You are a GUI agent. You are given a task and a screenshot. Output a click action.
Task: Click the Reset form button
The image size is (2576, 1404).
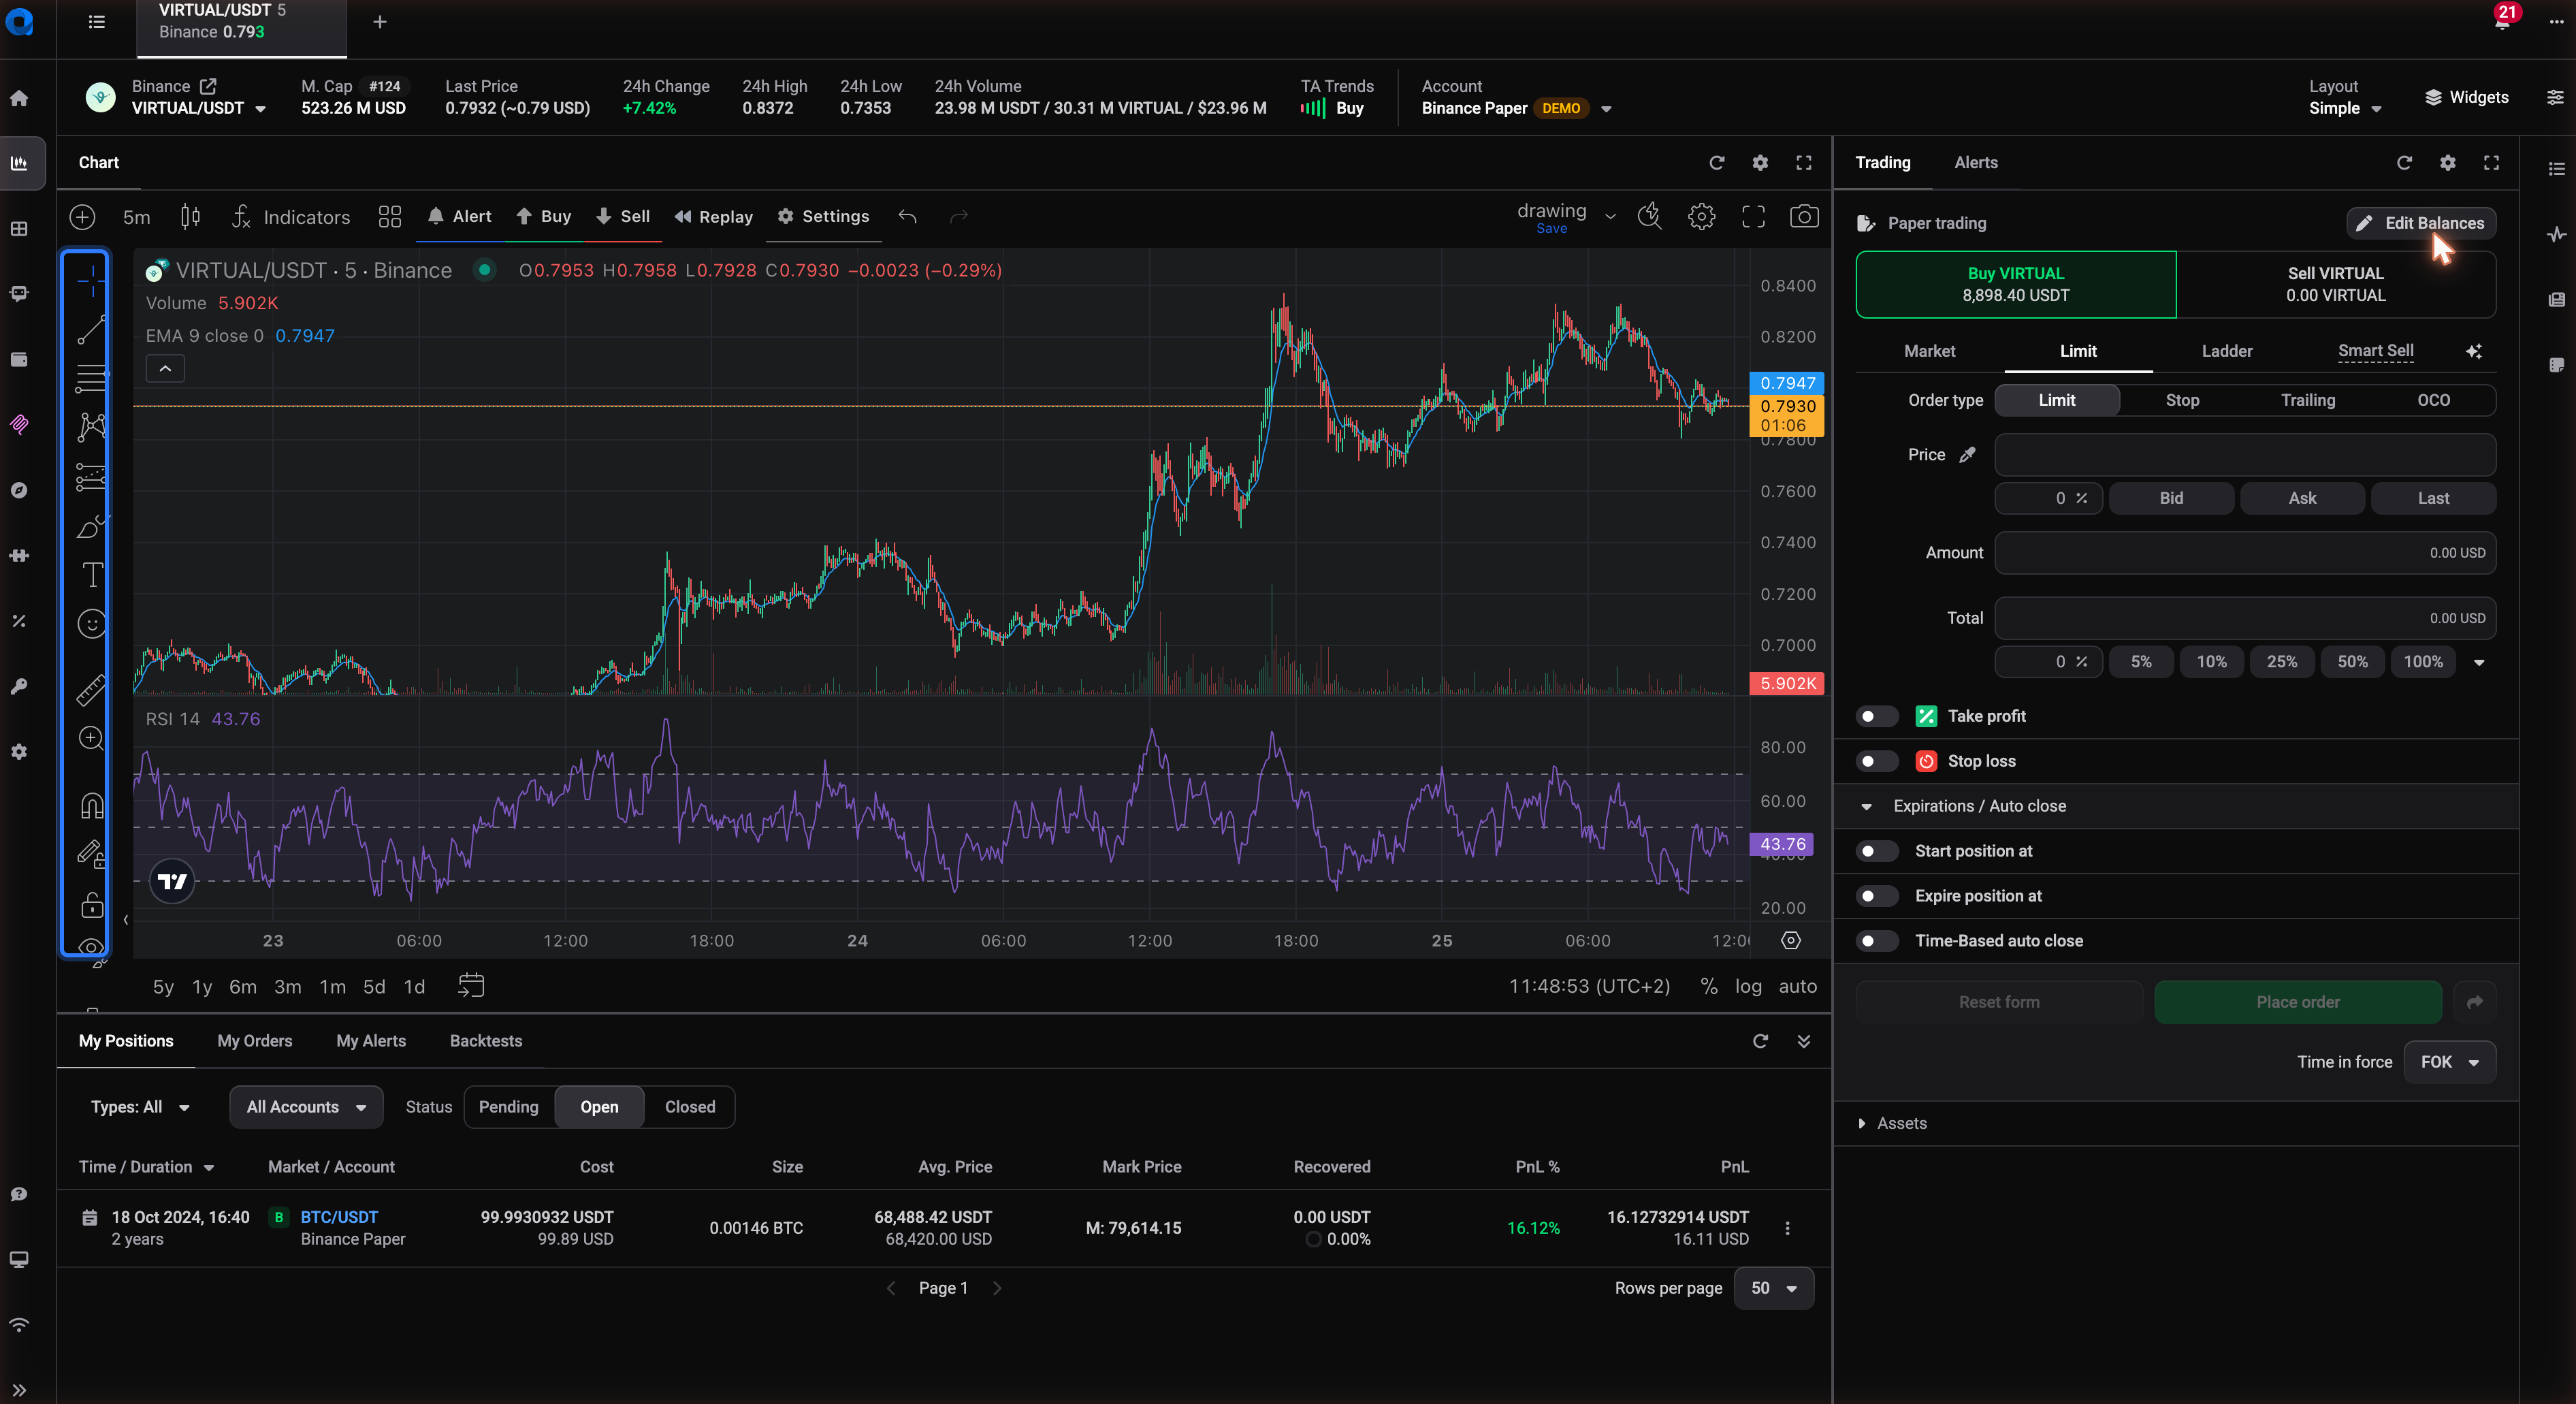coord(1999,1002)
